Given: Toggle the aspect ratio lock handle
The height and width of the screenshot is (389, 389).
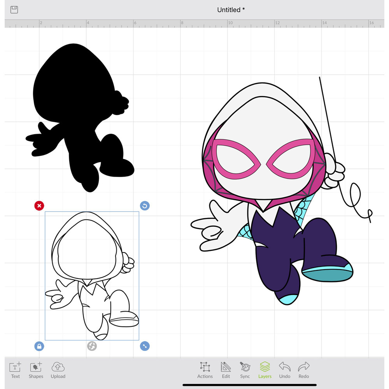Looking at the screenshot, I should pos(39,346).
